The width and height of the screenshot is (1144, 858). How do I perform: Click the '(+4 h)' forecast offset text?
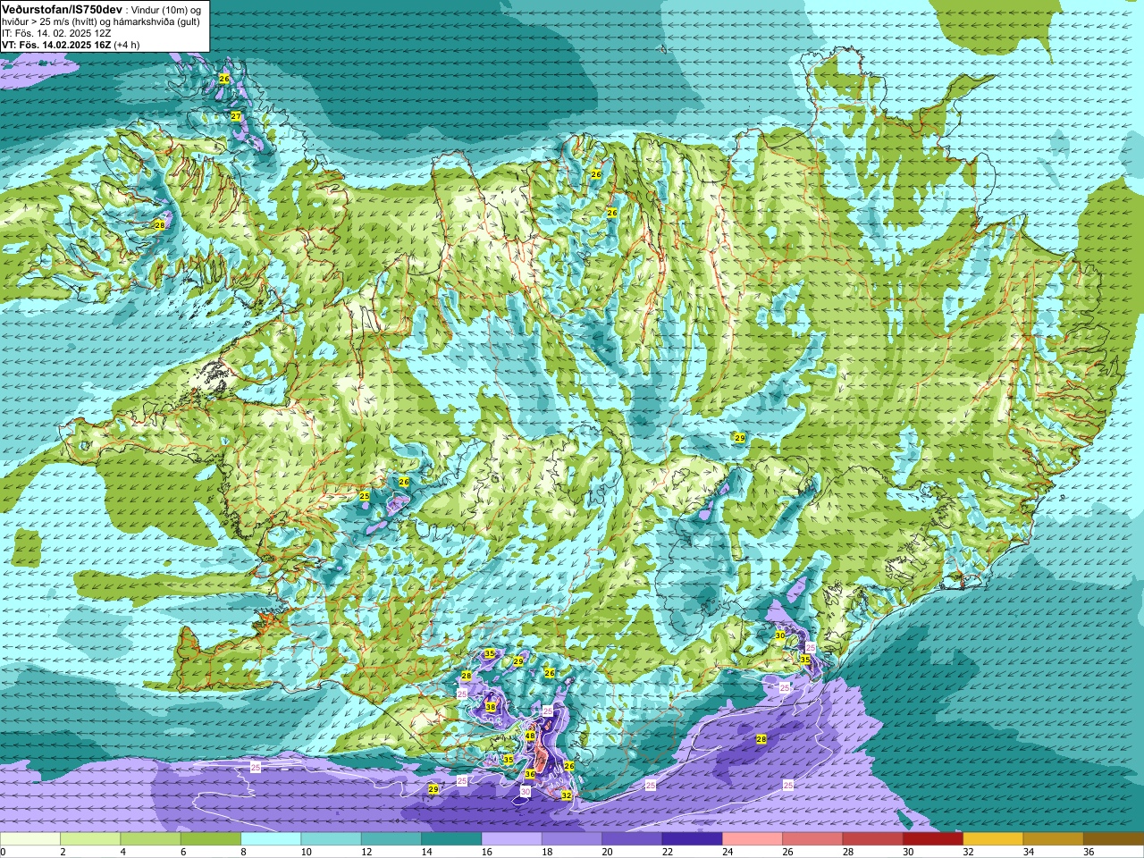point(127,45)
